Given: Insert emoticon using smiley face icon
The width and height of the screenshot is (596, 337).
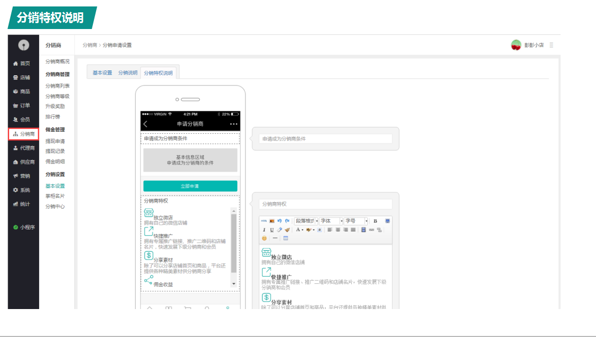Looking at the screenshot, I should click(x=264, y=238).
